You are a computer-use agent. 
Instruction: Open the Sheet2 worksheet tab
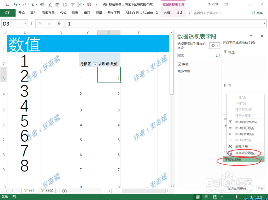click(47, 190)
